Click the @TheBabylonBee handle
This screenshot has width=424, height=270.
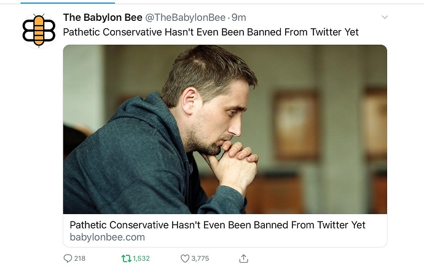click(186, 18)
